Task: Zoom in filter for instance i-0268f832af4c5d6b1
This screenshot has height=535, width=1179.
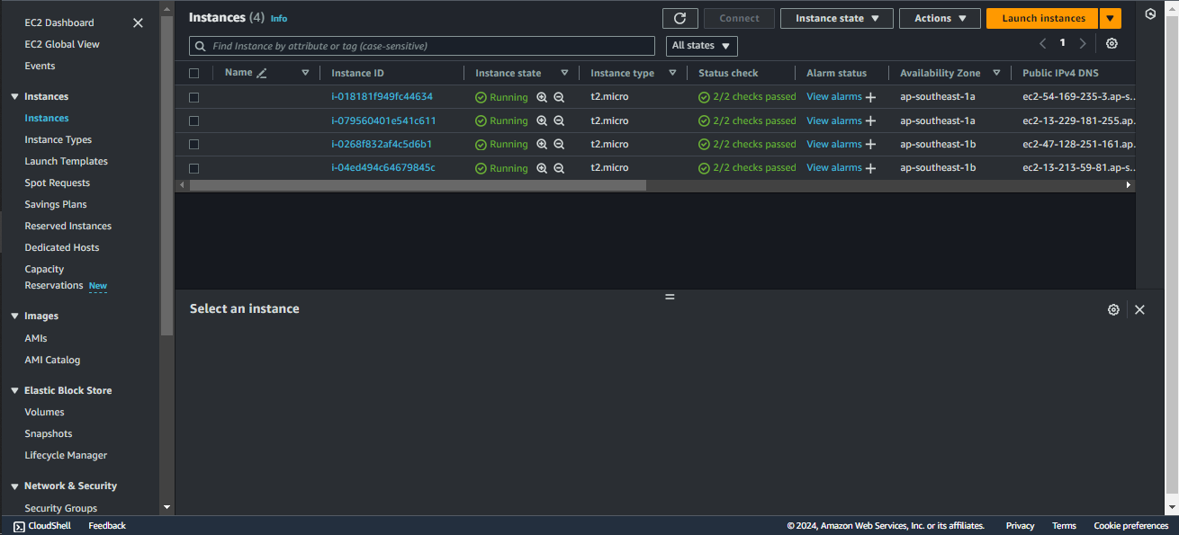Action: (x=542, y=144)
